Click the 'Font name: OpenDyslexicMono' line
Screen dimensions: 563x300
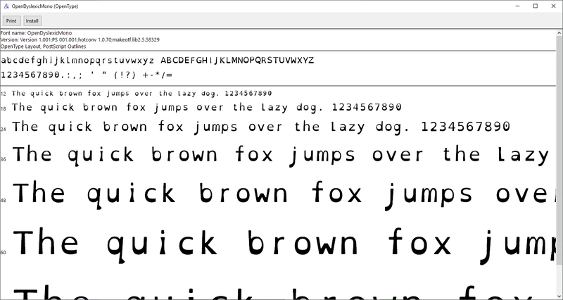pos(36,33)
